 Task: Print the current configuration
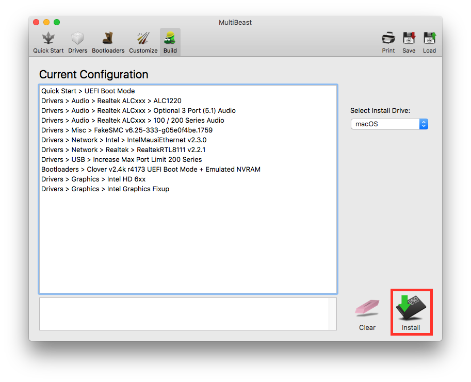coord(388,42)
